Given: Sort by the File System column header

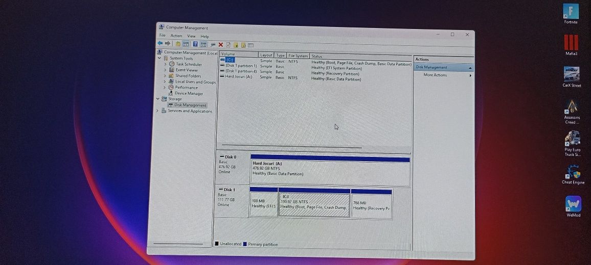Looking at the screenshot, I should point(298,56).
